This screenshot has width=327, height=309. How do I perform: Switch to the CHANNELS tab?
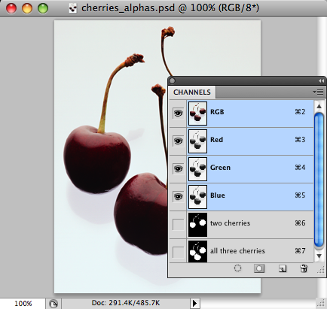pyautogui.click(x=192, y=92)
